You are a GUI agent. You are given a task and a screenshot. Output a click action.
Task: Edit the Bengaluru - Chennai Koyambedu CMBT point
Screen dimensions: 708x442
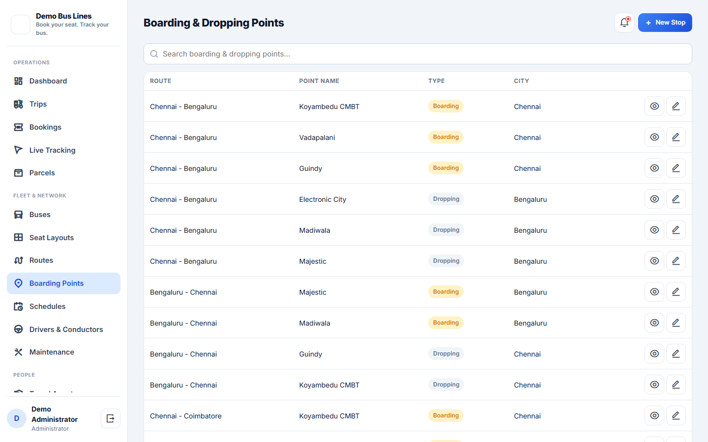pos(676,385)
